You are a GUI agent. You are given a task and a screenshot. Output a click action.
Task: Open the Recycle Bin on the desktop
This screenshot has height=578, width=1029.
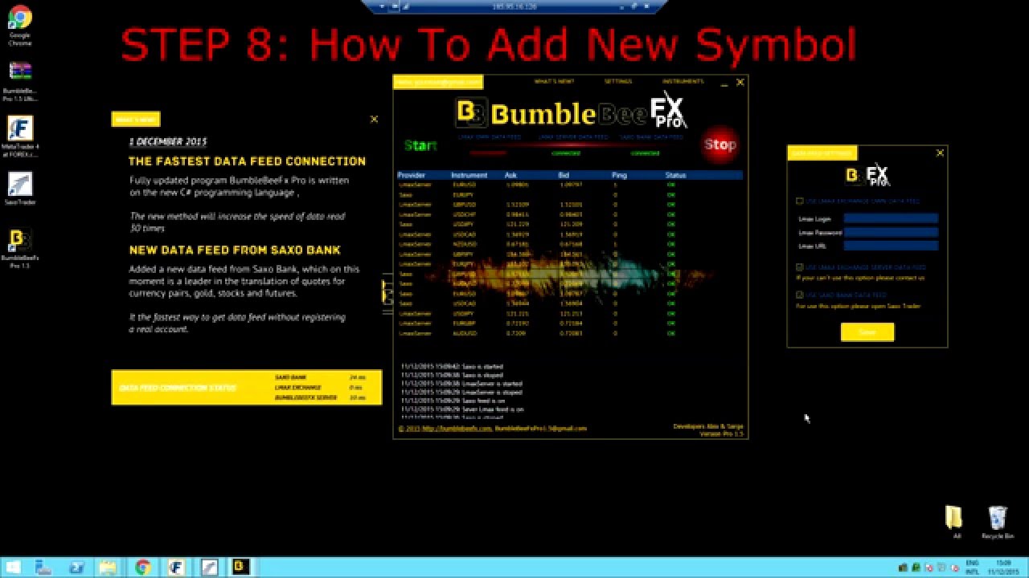(998, 523)
